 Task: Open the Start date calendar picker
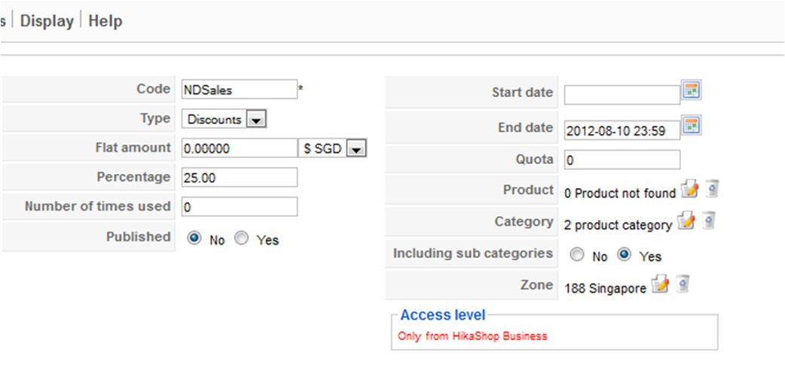click(x=692, y=90)
